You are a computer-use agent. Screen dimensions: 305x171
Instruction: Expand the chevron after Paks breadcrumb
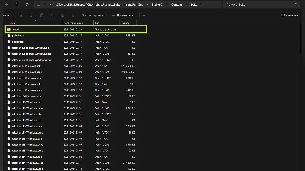click(202, 5)
